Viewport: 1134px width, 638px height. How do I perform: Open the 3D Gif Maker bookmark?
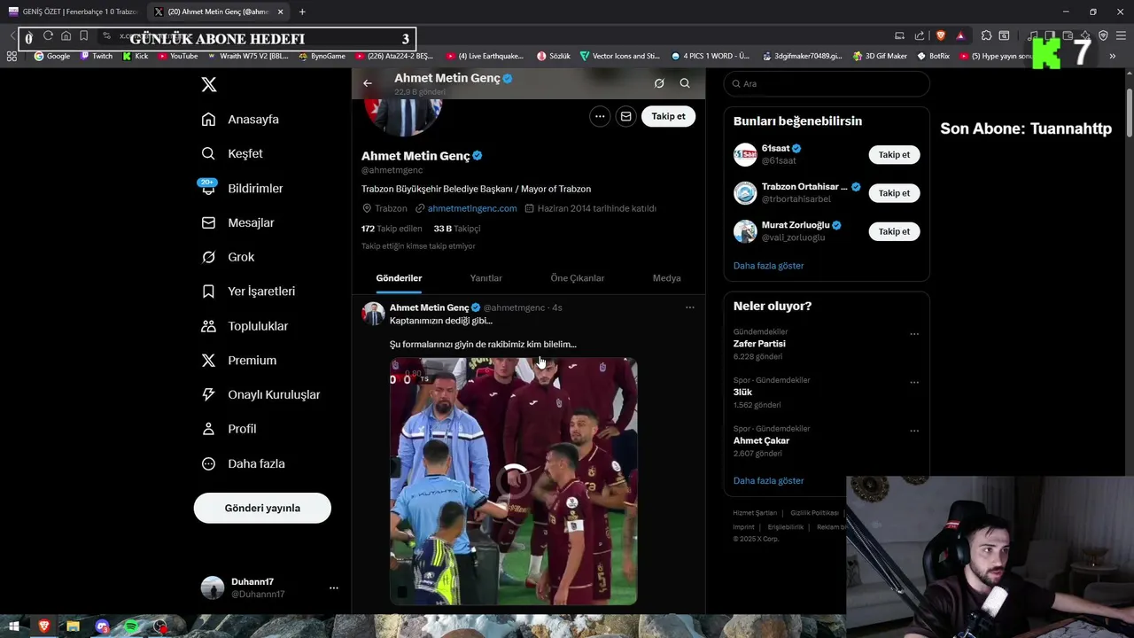click(x=880, y=56)
